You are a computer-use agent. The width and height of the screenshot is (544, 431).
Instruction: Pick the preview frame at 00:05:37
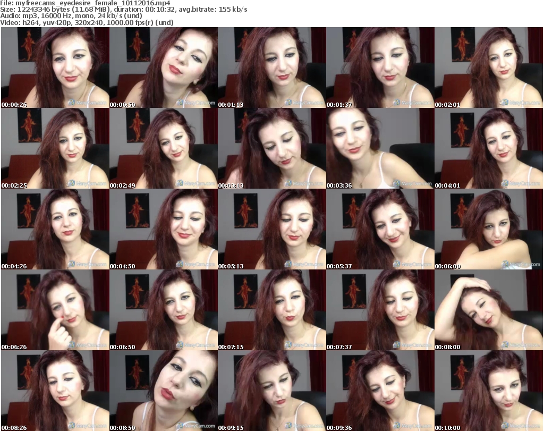click(x=380, y=229)
